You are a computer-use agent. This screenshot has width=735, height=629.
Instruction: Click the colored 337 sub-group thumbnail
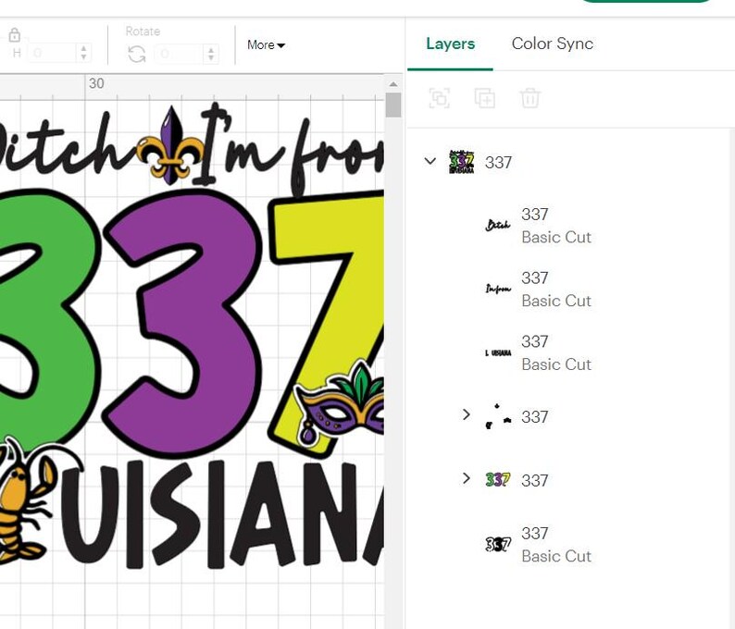point(497,479)
